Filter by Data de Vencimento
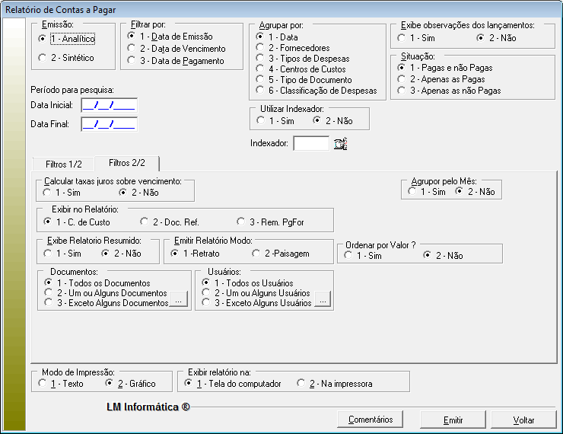 (x=132, y=49)
